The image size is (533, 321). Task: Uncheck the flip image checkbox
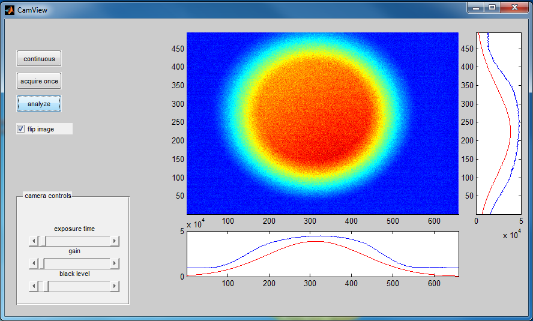pos(21,129)
